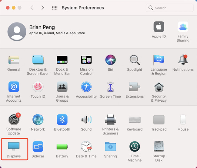Click in the Search field
Screen dimensions: 197x168
pos(169,8)
